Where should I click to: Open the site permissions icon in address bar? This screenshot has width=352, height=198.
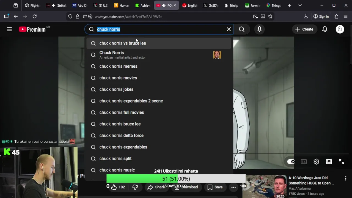(85, 16)
